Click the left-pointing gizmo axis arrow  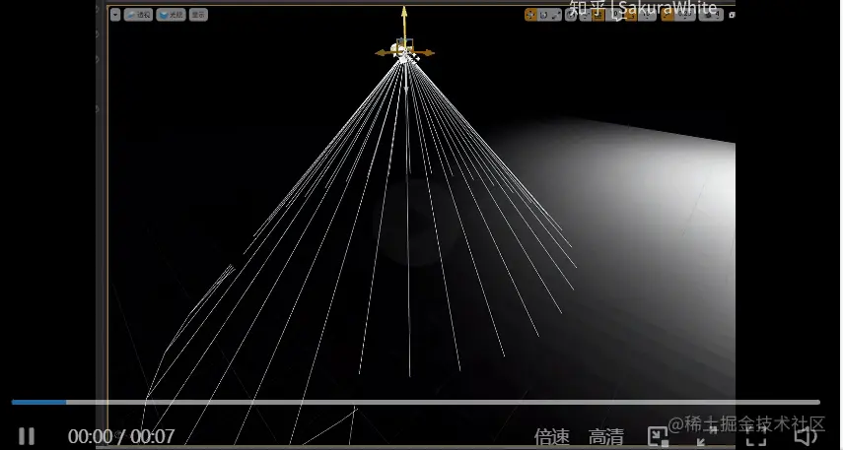pyautogui.click(x=383, y=52)
